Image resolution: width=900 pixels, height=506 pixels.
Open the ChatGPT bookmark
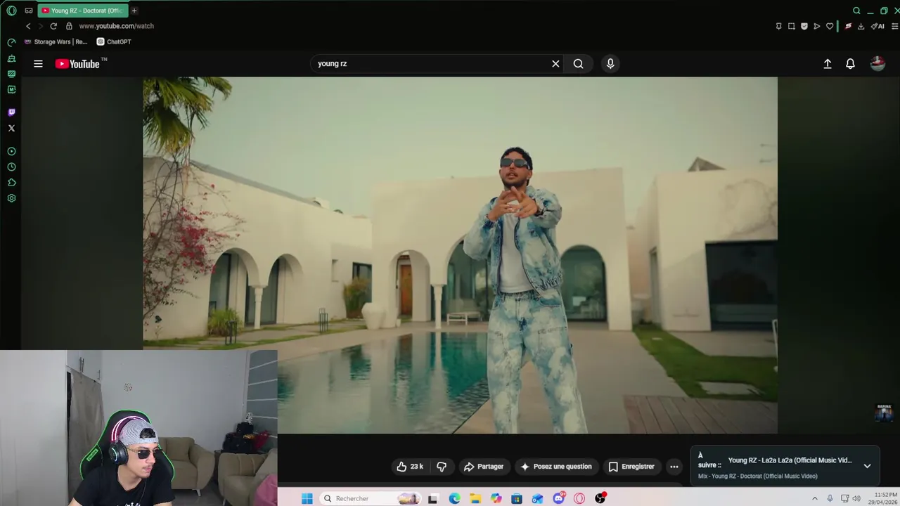tap(114, 41)
